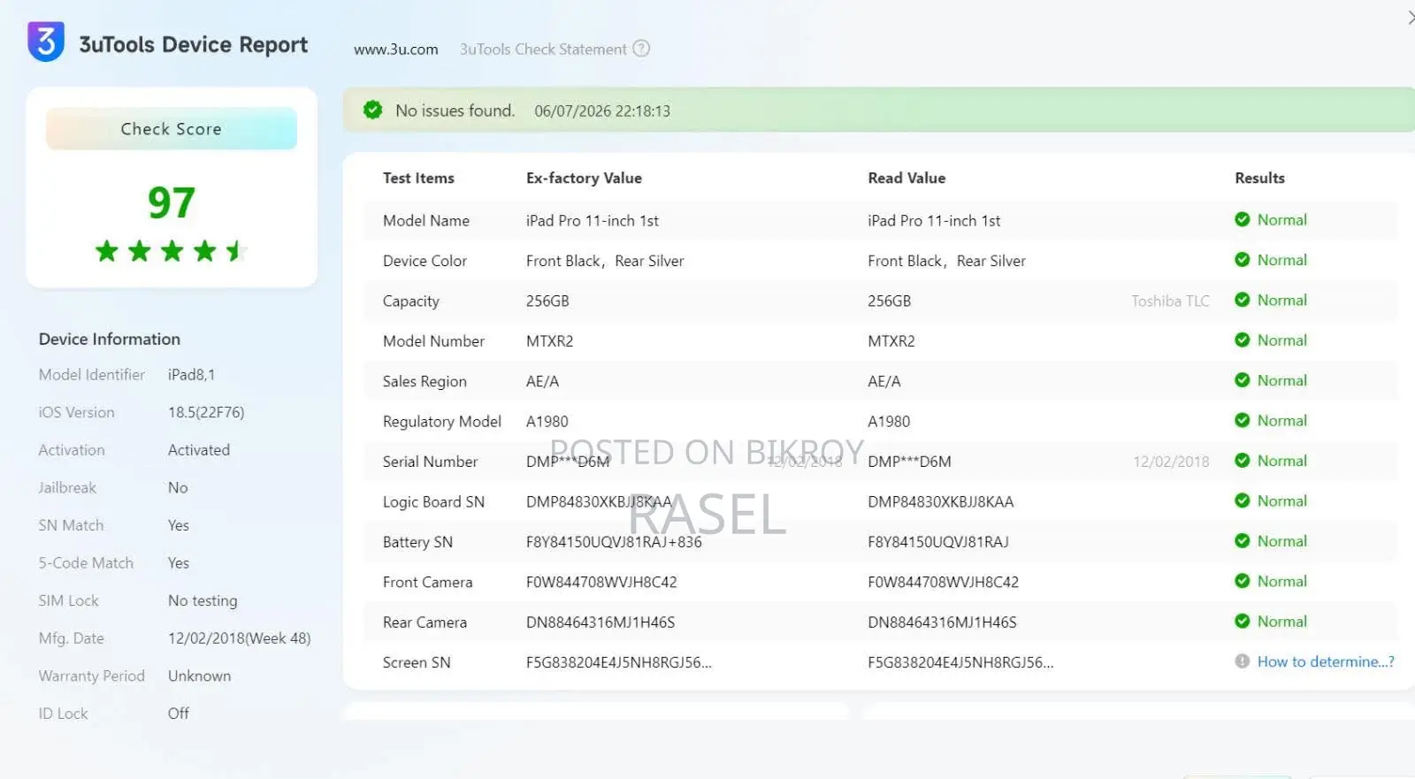Open the 3uTools Check Statement link
Image resolution: width=1415 pixels, height=779 pixels.
point(543,50)
